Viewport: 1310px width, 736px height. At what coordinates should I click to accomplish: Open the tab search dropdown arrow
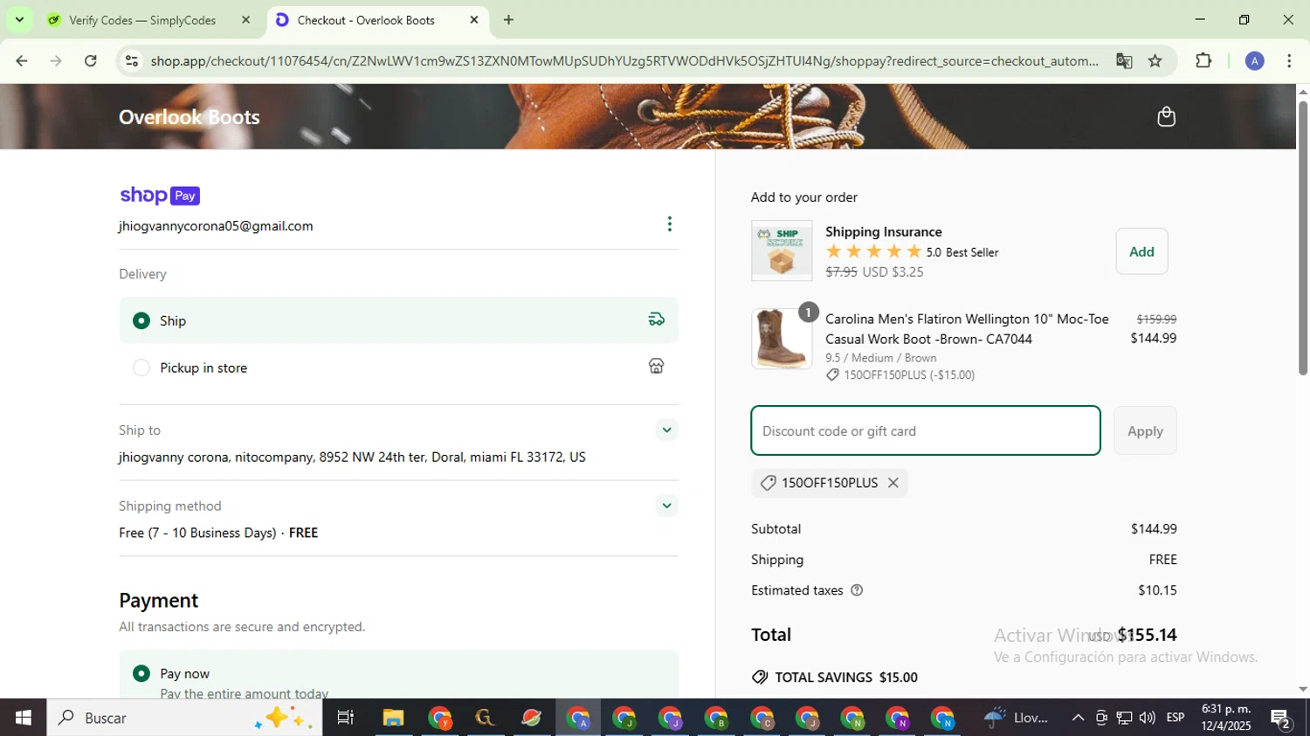19,20
